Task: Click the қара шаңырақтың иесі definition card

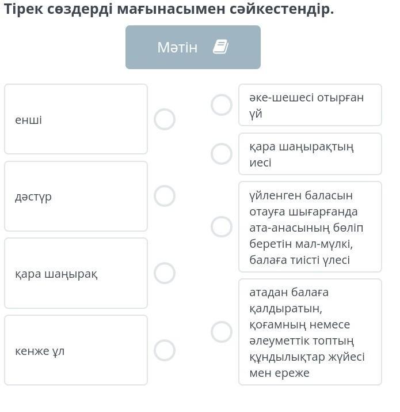Action: tap(310, 154)
